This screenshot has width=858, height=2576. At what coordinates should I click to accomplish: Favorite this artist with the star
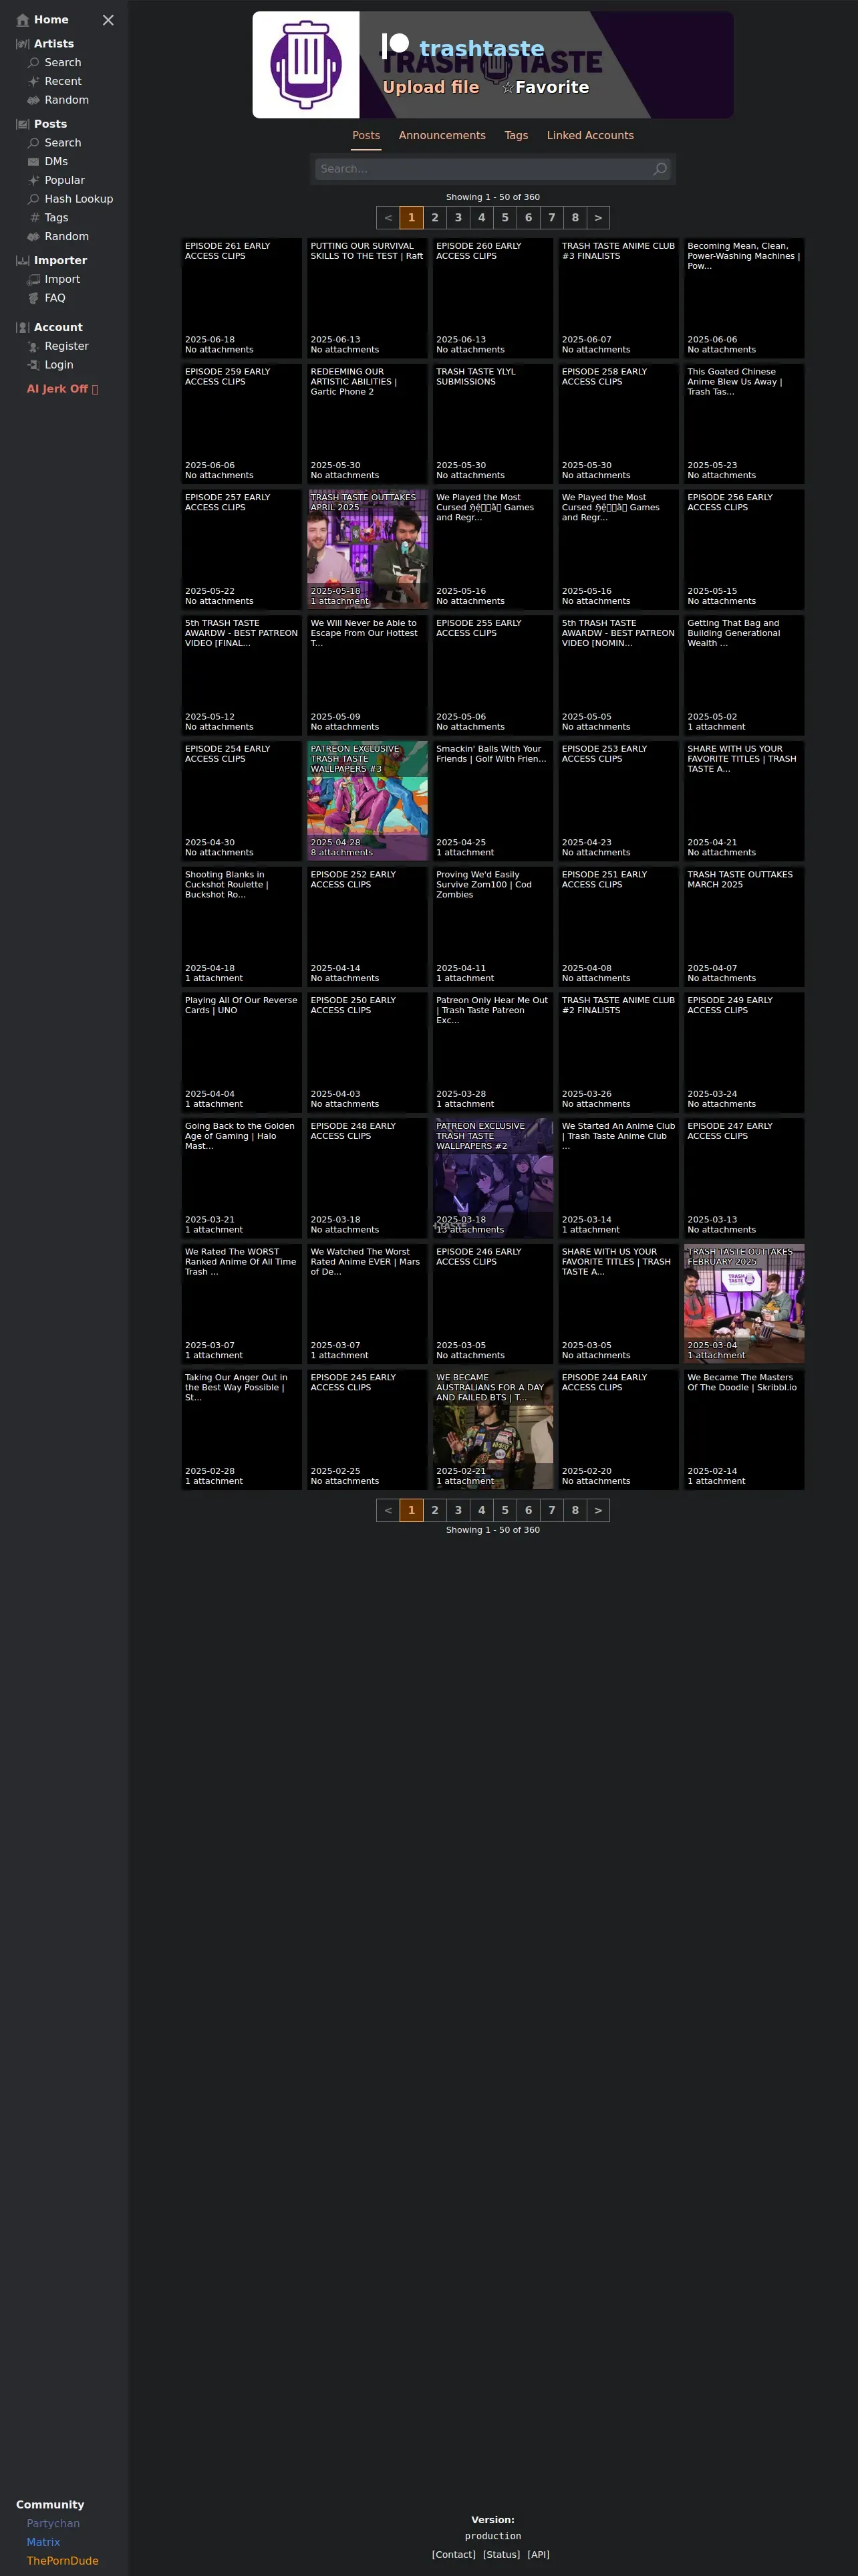pos(545,88)
